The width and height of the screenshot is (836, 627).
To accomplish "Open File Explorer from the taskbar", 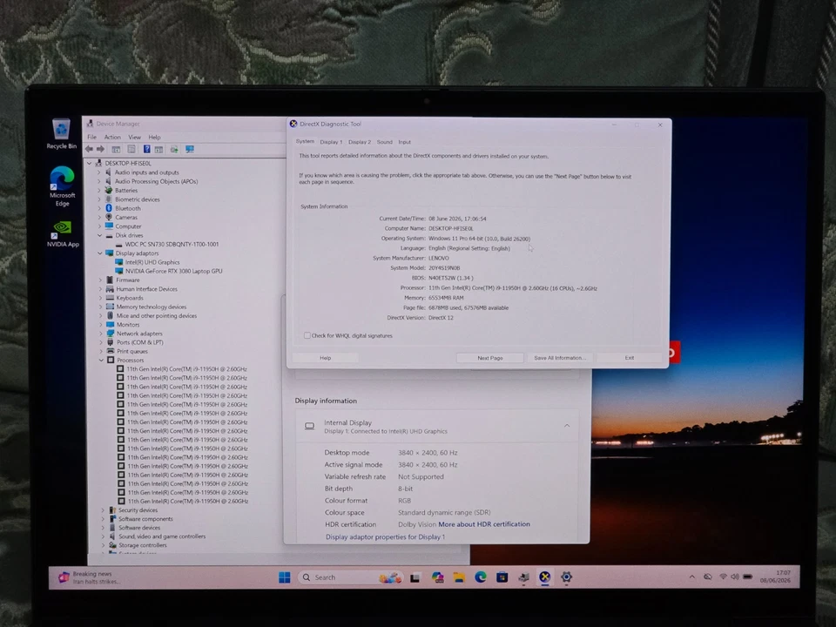I will click(459, 577).
